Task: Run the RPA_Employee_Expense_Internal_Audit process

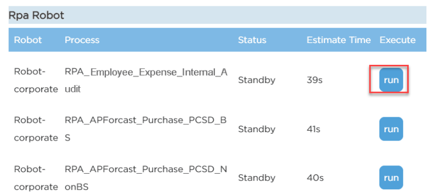Action: 391,80
